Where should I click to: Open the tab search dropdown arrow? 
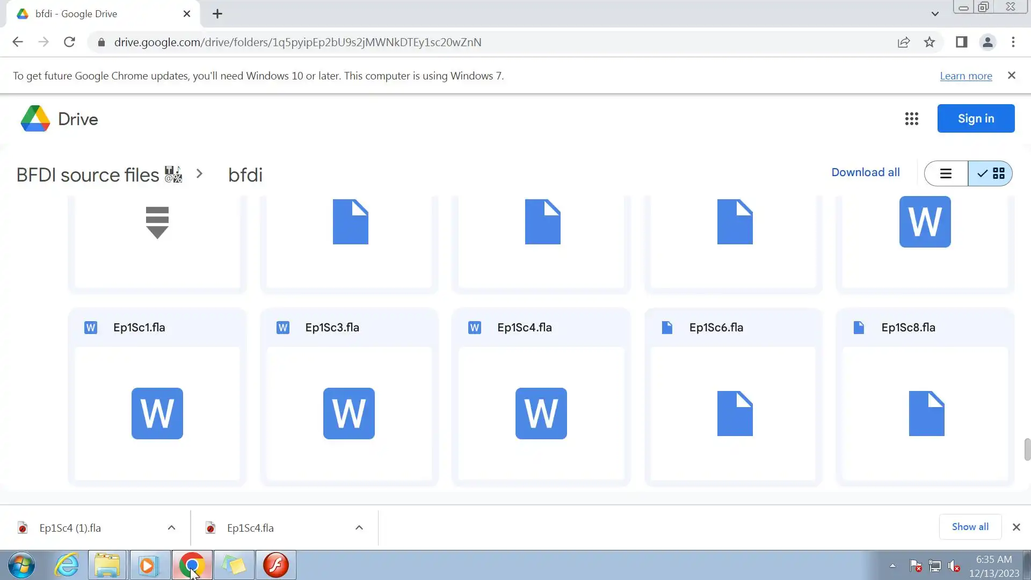pyautogui.click(x=935, y=14)
